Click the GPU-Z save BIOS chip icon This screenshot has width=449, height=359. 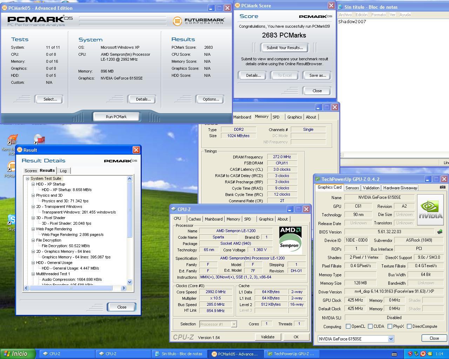coord(440,232)
